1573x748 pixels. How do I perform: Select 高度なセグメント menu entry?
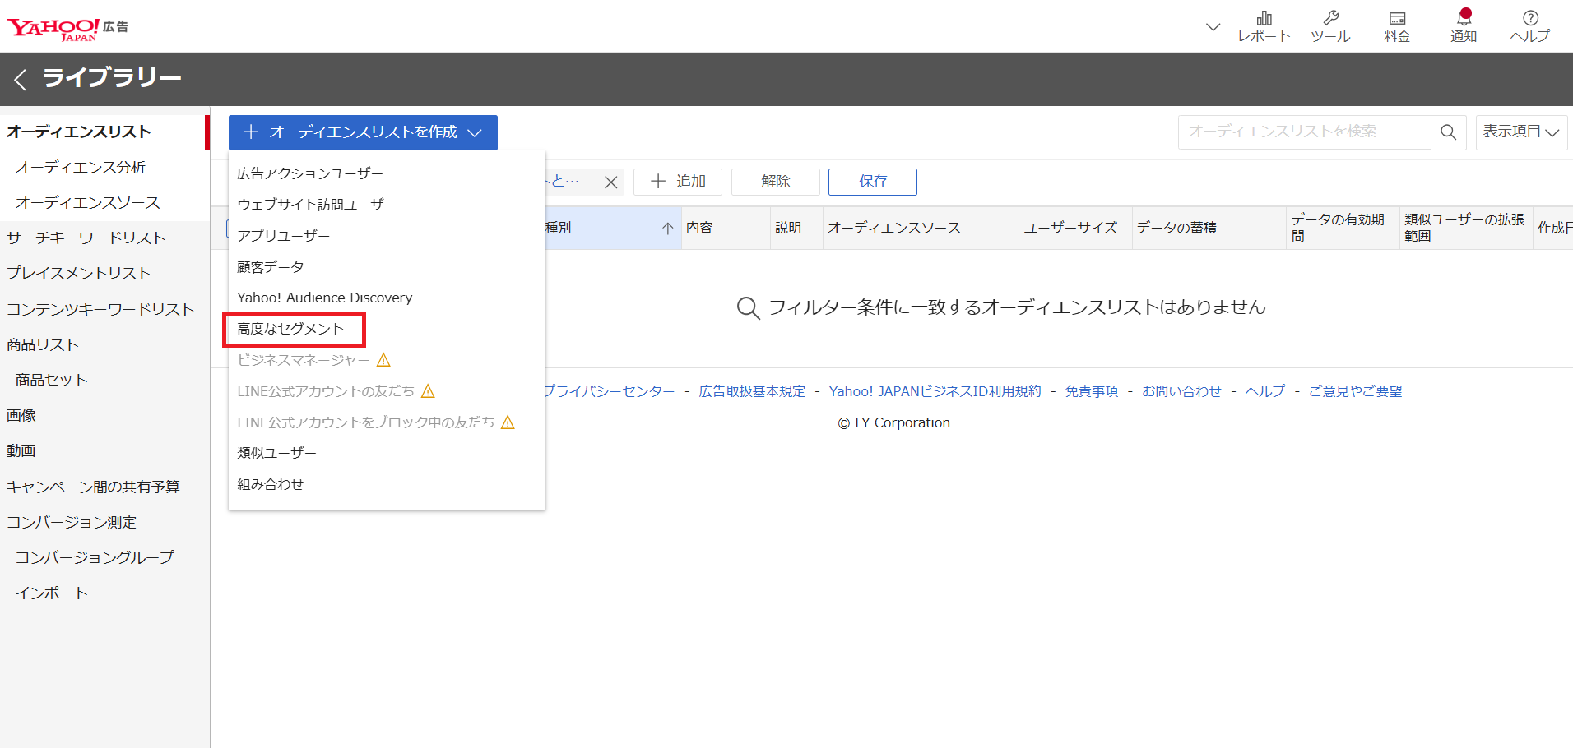(x=290, y=329)
